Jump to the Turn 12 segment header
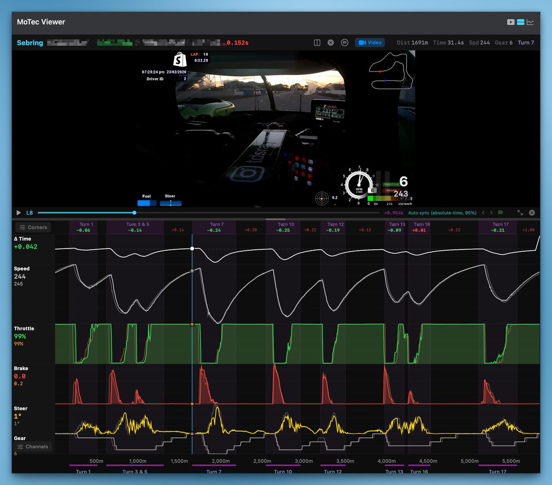 coord(333,227)
